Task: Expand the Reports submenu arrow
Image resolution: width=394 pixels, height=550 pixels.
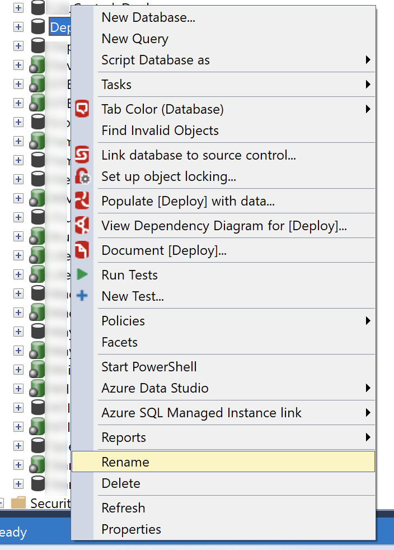Action: [x=368, y=437]
